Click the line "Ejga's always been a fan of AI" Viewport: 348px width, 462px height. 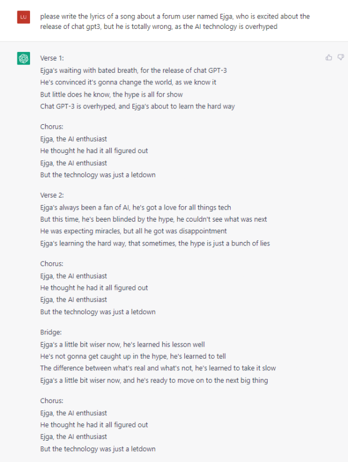[135, 207]
